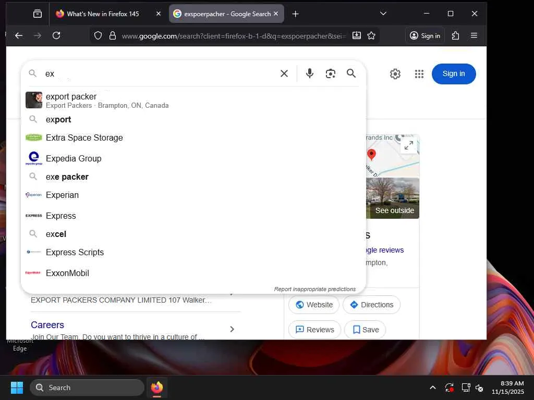534x400 pixels.
Task: Select excel suggestion
Action: [x=193, y=234]
